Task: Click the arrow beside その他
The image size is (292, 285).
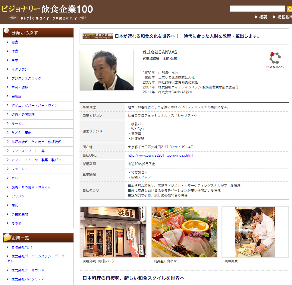Action: (8, 223)
